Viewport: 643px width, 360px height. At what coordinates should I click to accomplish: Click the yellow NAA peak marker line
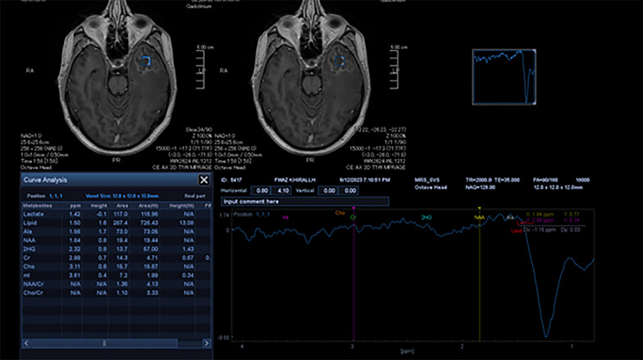coord(480,279)
